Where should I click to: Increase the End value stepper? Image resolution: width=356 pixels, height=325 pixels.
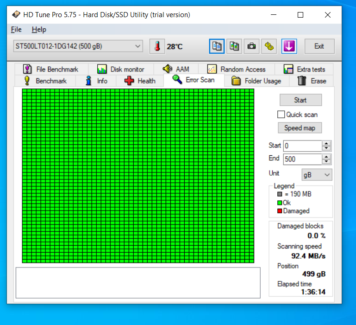click(326, 157)
